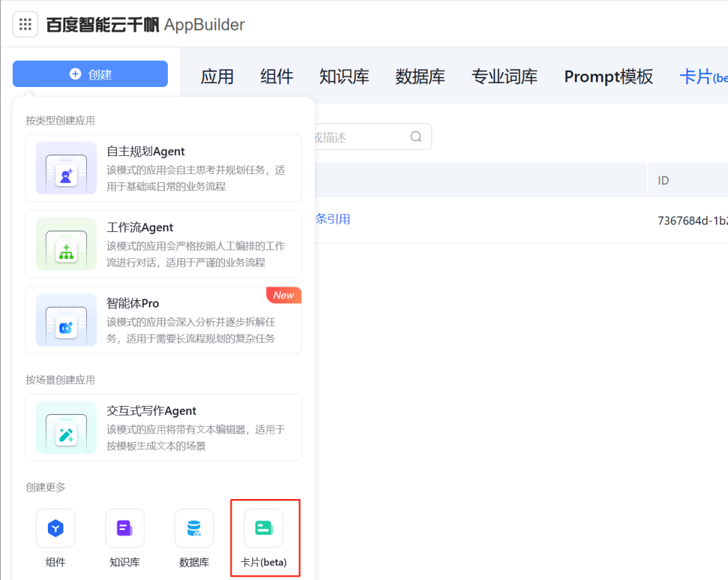Image resolution: width=728 pixels, height=580 pixels.
Task: Open the Prompt模板 tab
Action: tap(608, 77)
